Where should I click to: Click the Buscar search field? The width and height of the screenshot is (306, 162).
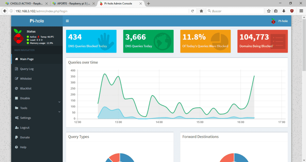pyautogui.click(x=235, y=11)
